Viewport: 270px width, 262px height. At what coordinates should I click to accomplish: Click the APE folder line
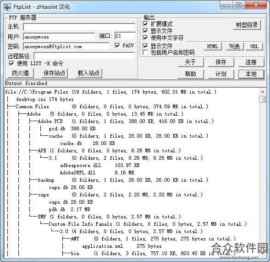pos(109,151)
